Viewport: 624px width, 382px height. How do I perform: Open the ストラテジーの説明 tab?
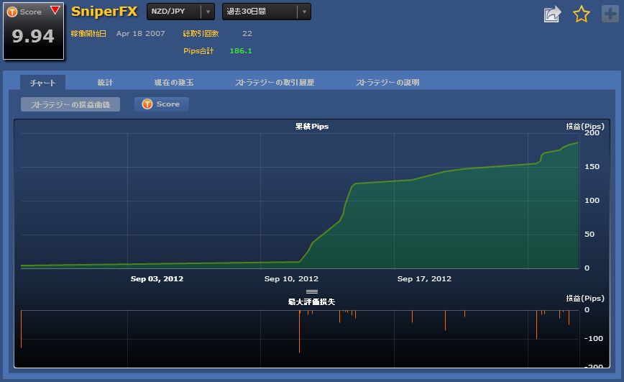pyautogui.click(x=387, y=83)
